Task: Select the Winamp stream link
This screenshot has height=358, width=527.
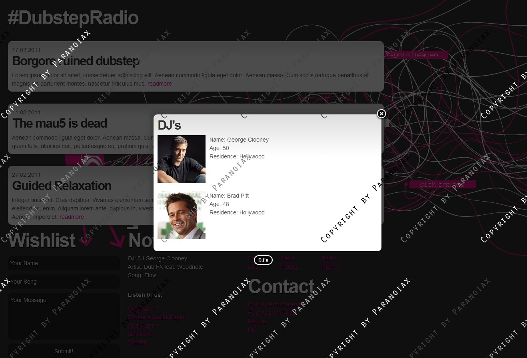Action: click(138, 342)
